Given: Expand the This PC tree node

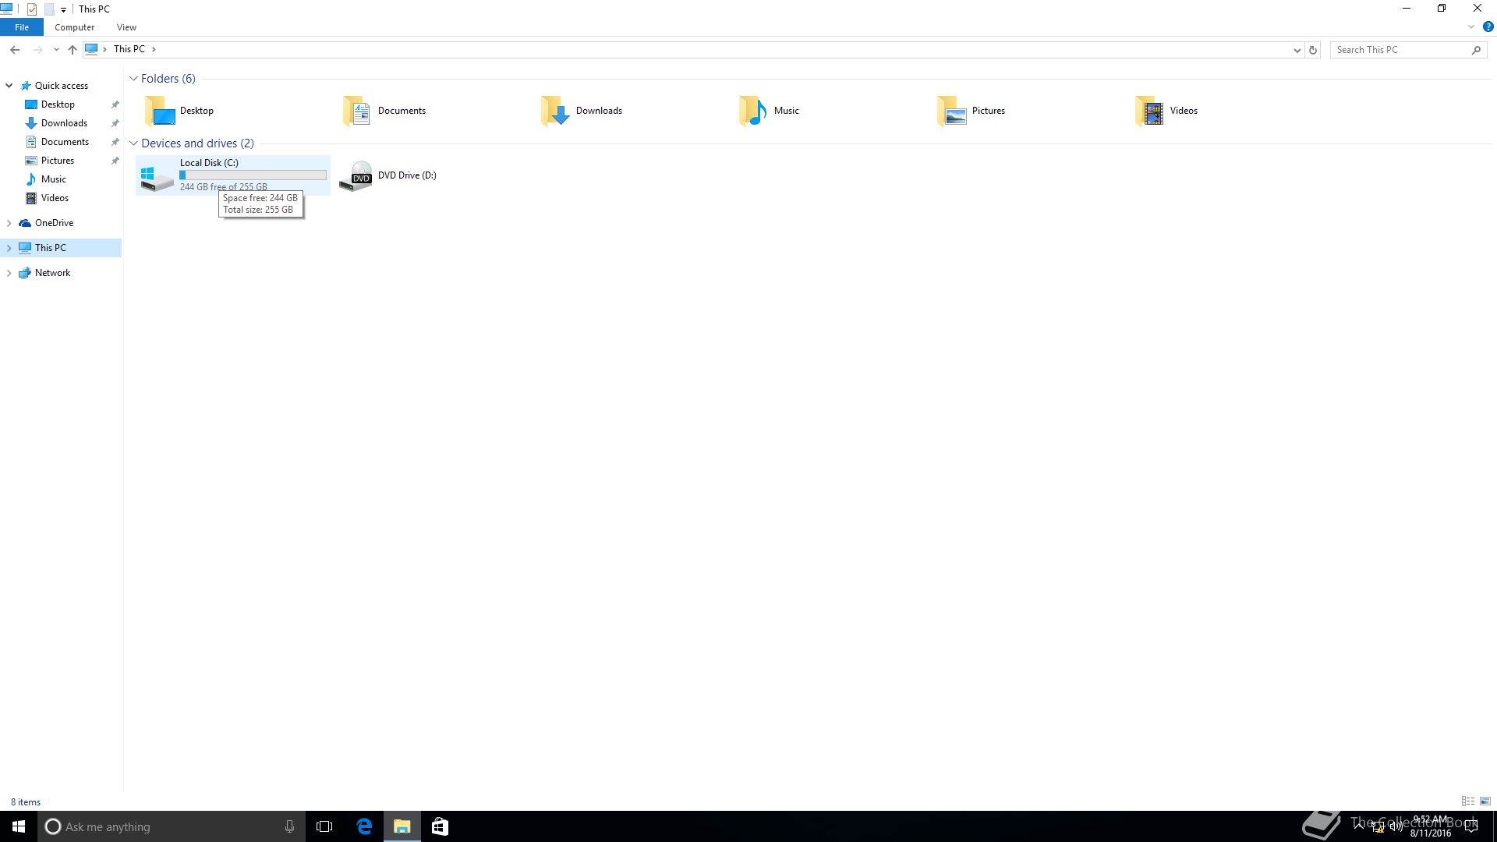Looking at the screenshot, I should point(9,248).
